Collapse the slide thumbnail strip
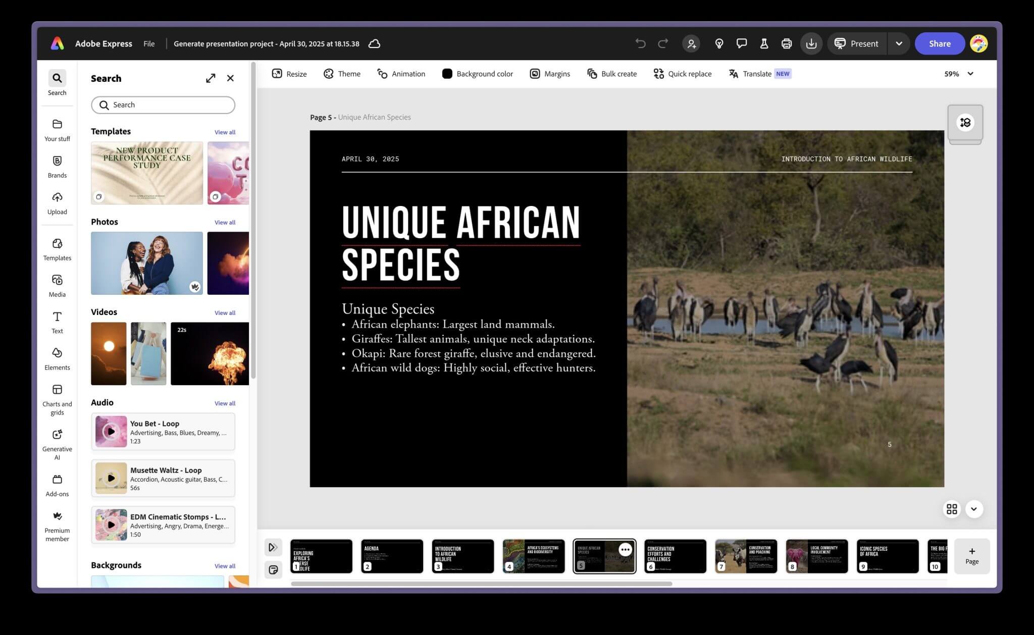The height and width of the screenshot is (635, 1034). [x=974, y=509]
